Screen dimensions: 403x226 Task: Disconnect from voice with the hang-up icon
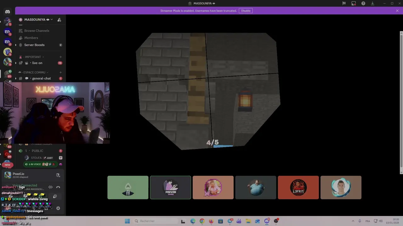58,187
